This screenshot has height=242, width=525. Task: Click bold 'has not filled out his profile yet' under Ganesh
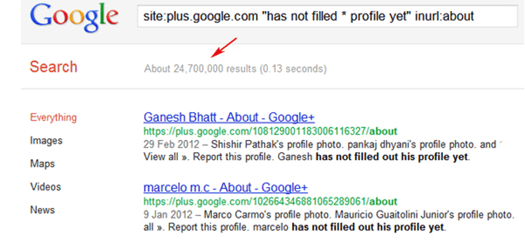coord(391,157)
